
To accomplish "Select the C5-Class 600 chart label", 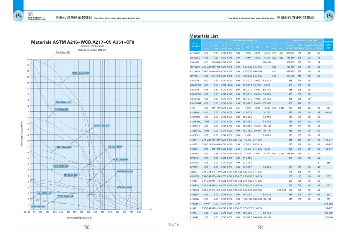I will (x=115, y=147).
